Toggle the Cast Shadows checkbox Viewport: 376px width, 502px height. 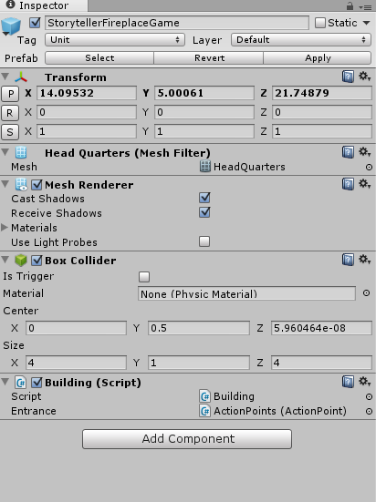[x=204, y=198]
